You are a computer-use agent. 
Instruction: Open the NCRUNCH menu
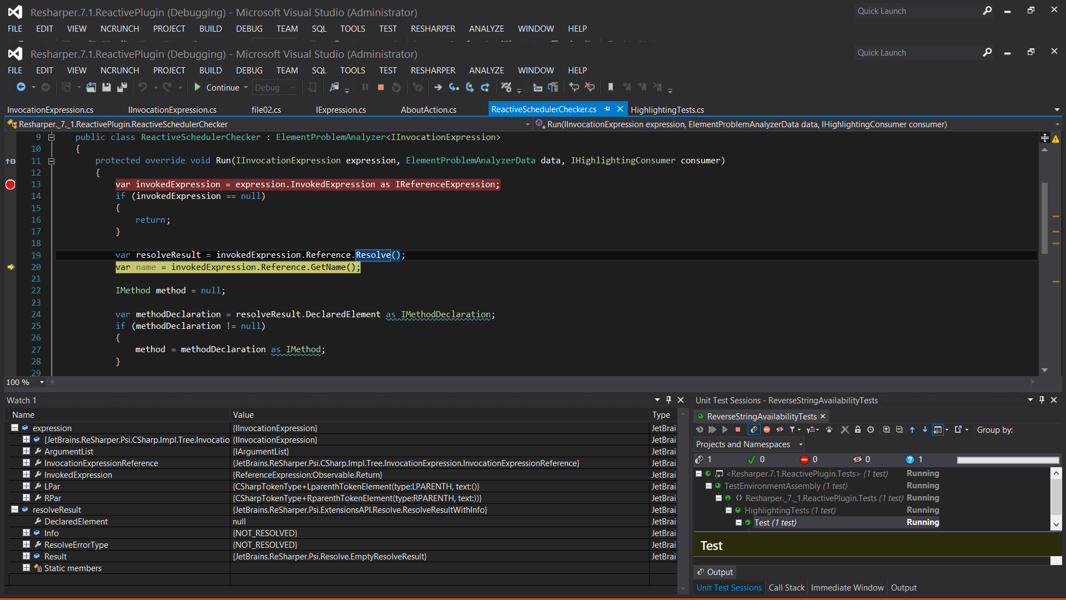[119, 71]
